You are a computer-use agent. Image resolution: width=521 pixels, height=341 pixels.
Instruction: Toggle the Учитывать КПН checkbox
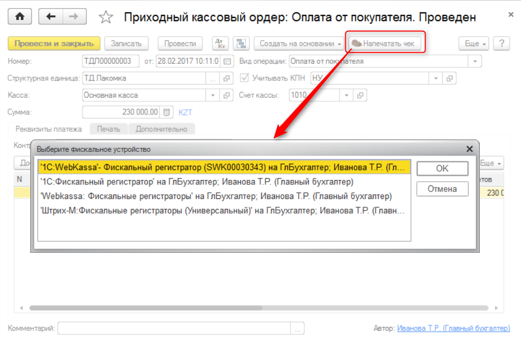tap(244, 78)
